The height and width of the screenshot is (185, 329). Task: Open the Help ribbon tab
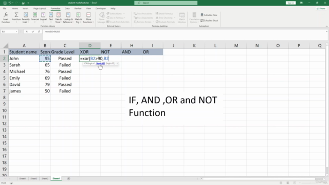click(113, 8)
